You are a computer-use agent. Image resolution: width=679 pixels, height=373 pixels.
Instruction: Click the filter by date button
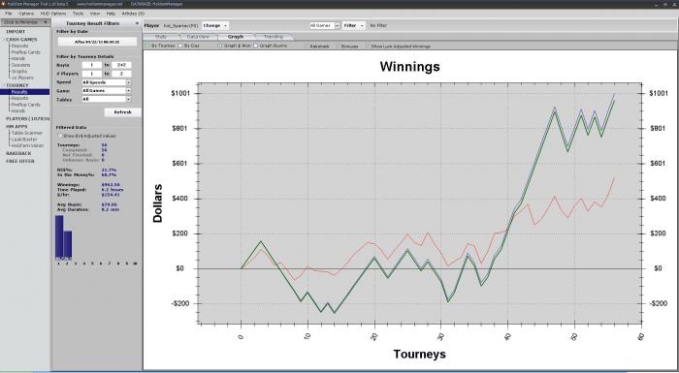(x=97, y=42)
